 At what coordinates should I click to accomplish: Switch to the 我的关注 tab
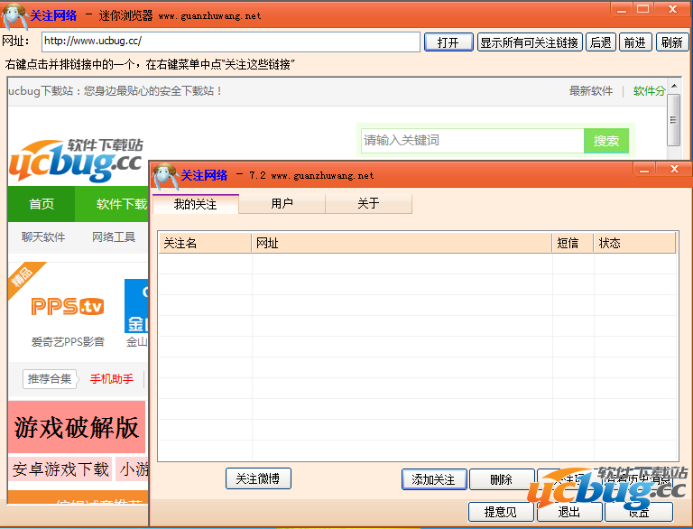(195, 204)
